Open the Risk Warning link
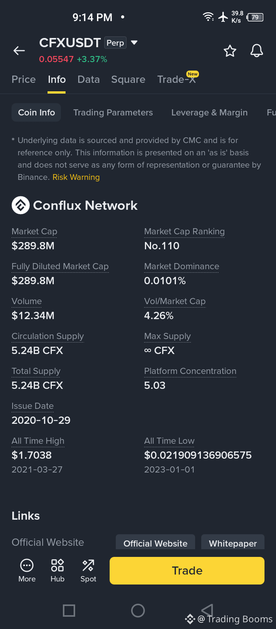Image resolution: width=276 pixels, height=629 pixels. pyautogui.click(x=76, y=177)
